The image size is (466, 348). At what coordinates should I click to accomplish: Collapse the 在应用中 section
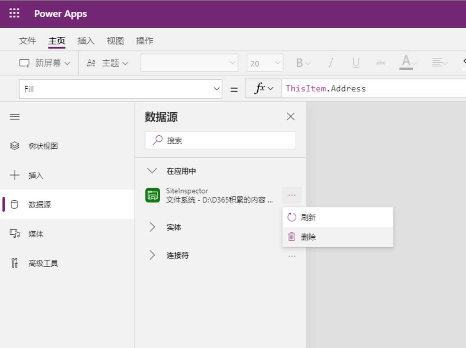(152, 171)
